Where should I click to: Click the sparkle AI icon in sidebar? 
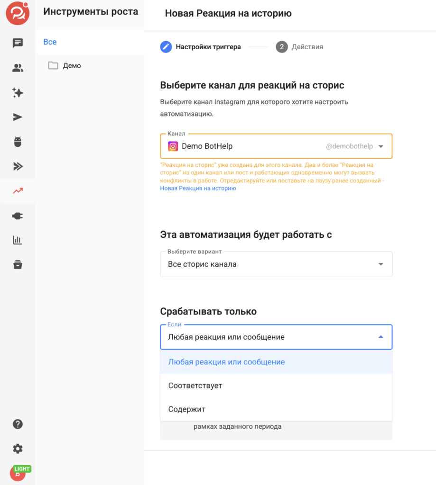(18, 92)
